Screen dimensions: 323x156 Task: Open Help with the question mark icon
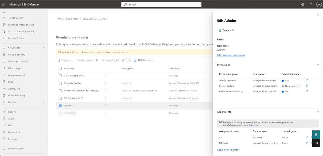click(x=310, y=4)
